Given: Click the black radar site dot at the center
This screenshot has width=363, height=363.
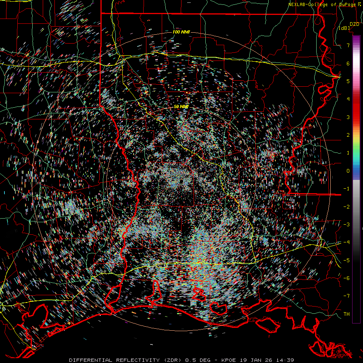Looking at the screenshot, I should (x=181, y=181).
